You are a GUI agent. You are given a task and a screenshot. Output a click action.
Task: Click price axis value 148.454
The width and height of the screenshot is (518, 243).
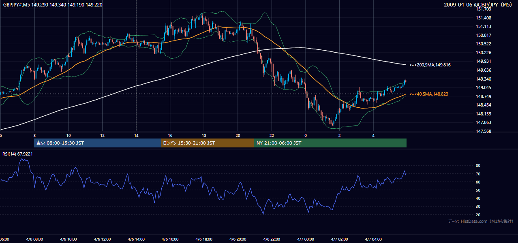tap(484, 105)
